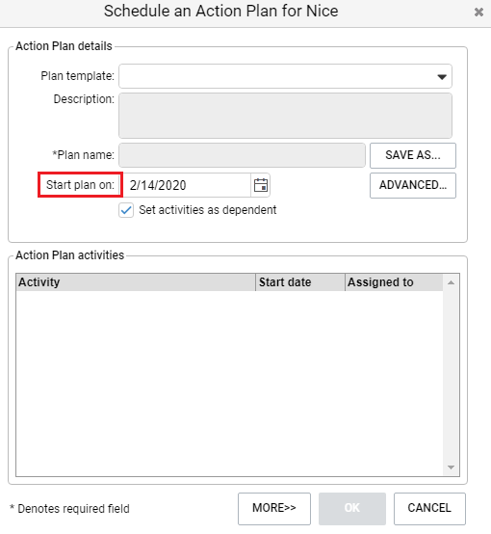Viewport: 491px width, 534px height.
Task: Open ADVANCED... scheduling options
Action: [413, 185]
